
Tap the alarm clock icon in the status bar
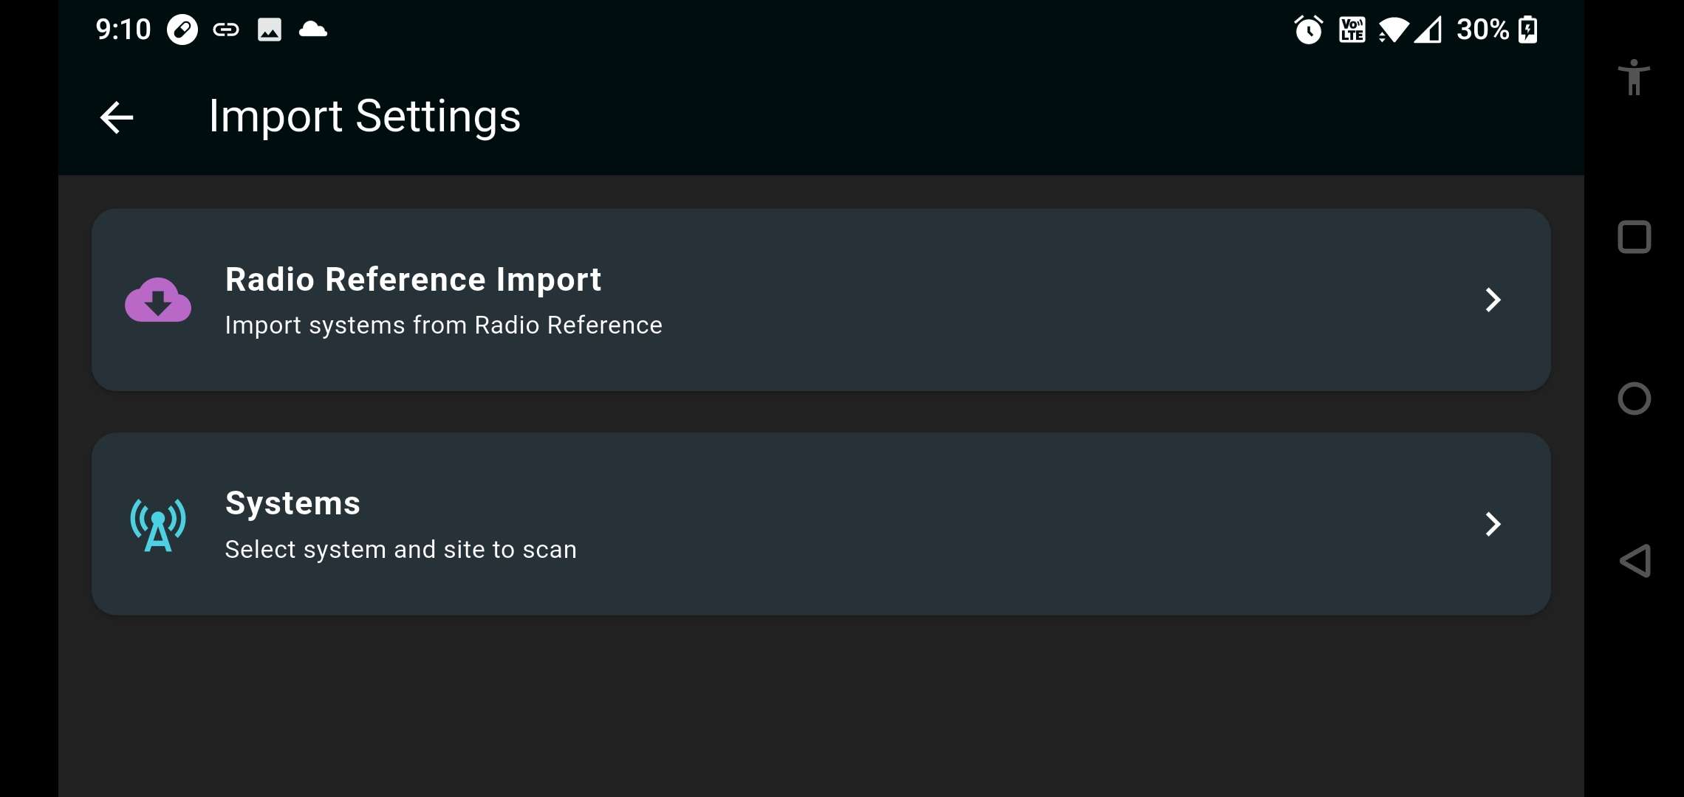click(x=1307, y=30)
